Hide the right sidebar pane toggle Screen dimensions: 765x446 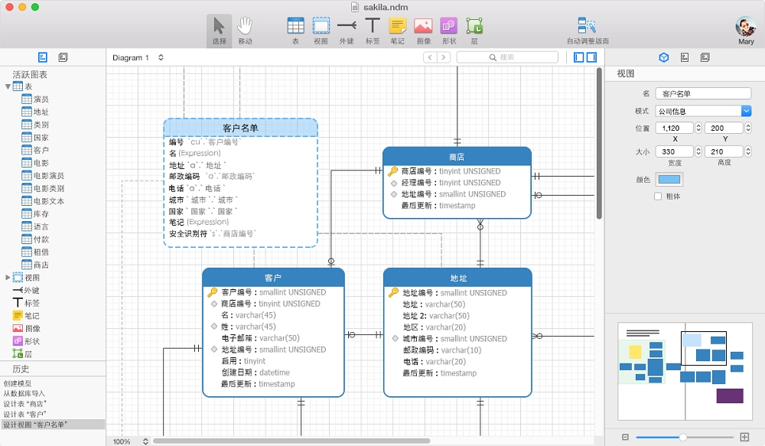591,57
